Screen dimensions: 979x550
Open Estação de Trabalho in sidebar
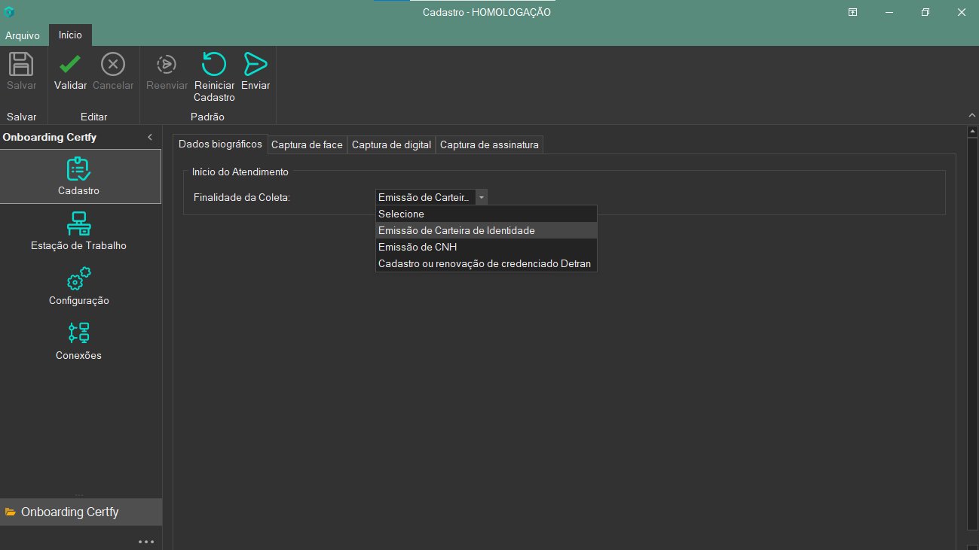[79, 231]
